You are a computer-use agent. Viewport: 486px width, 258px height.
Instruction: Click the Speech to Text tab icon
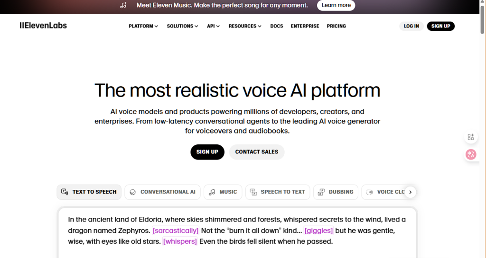tap(253, 192)
